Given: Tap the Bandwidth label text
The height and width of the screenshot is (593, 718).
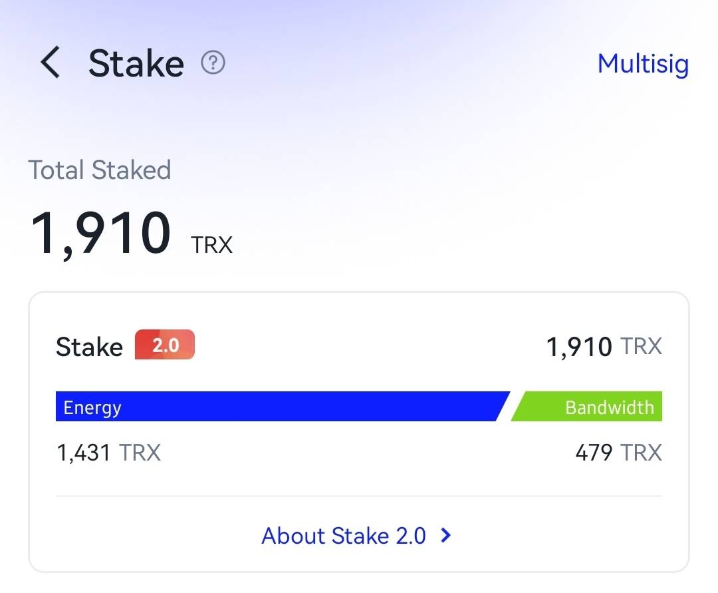Looking at the screenshot, I should 610,407.
